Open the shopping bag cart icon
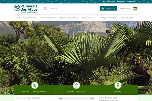Viewport: 152px width, 101px height. [x=135, y=9]
